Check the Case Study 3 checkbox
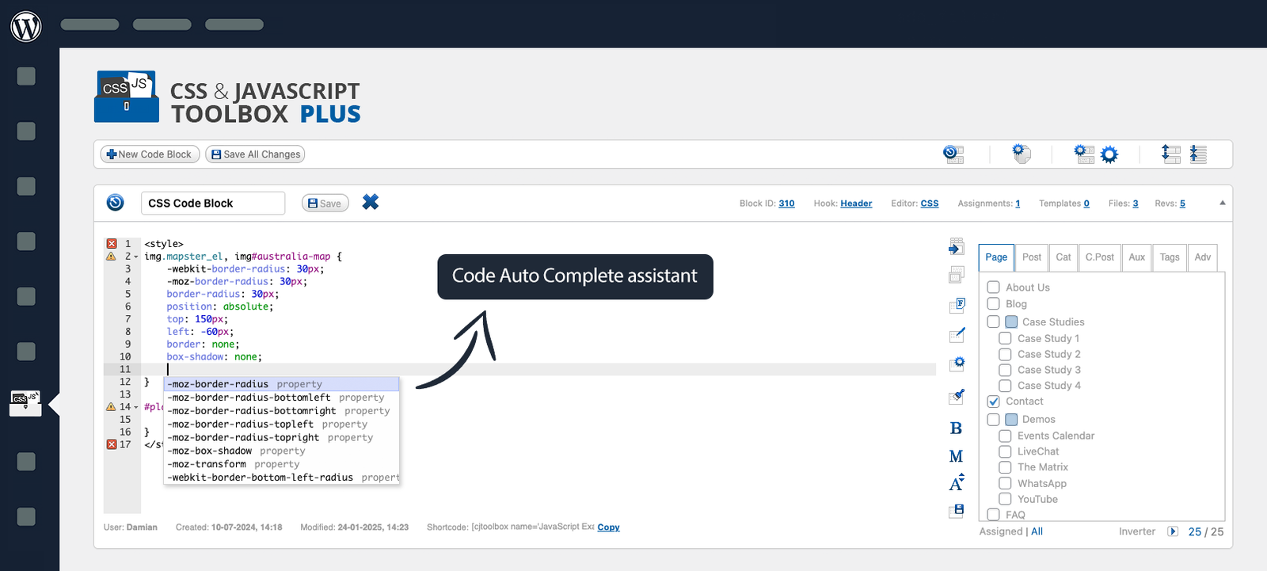Image resolution: width=1267 pixels, height=571 pixels. (x=1005, y=370)
